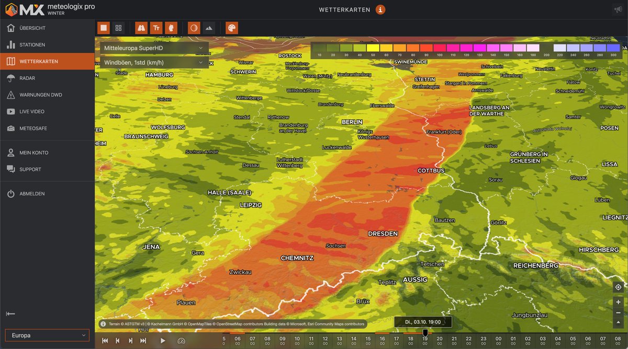The image size is (628, 349).
Task: Open animation speed gauge setting
Action: click(182, 341)
